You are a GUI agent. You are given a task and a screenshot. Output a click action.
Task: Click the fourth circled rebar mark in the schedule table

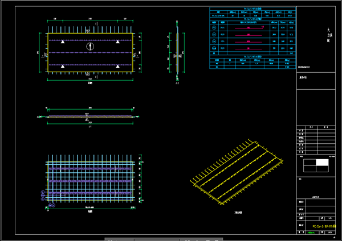click(214, 48)
